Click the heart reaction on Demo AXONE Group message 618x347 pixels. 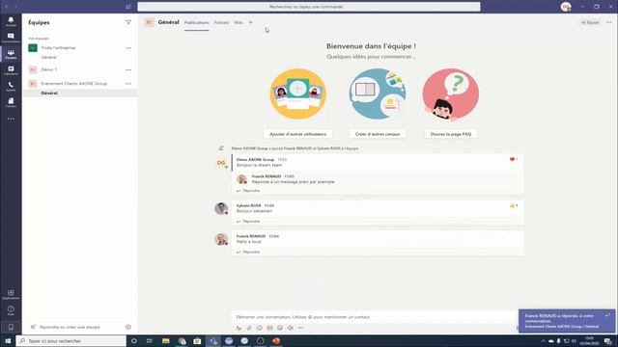coord(513,159)
